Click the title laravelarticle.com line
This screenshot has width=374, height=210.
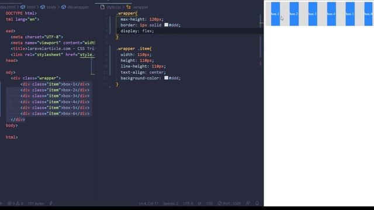[53, 48]
